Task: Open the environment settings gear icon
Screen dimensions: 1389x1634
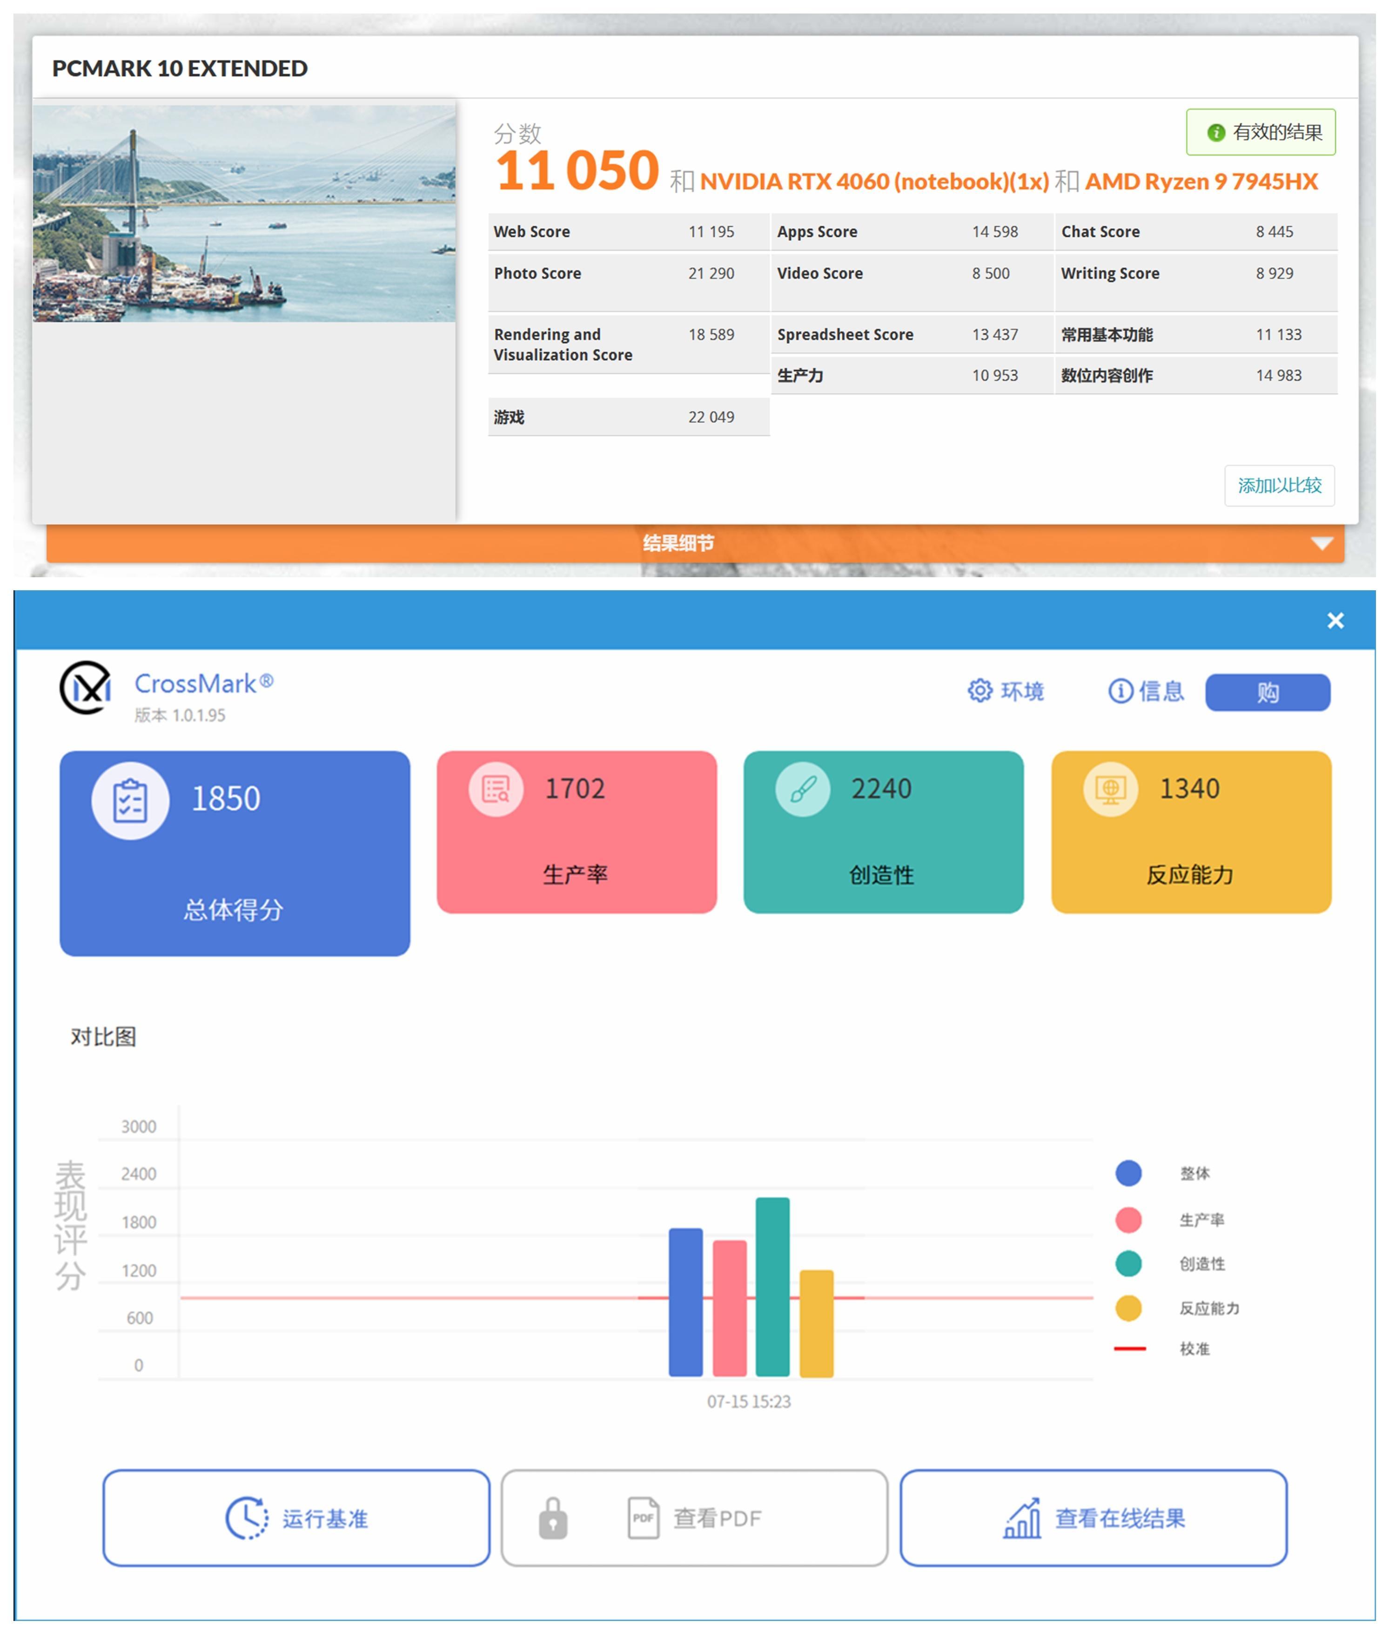Action: coord(980,691)
